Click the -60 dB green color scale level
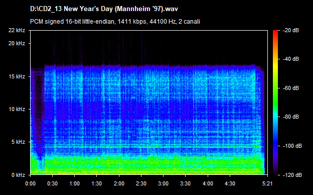The width and height of the screenshot is (313, 195). (x=275, y=88)
